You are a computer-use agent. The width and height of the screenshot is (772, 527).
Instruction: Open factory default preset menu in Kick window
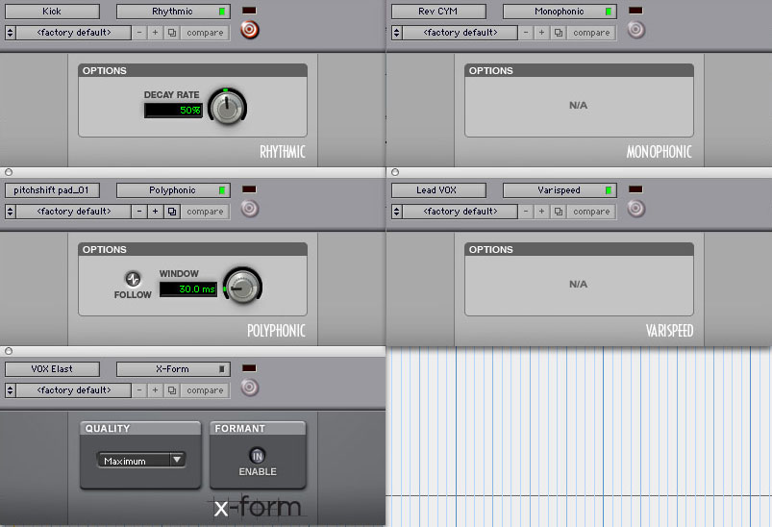74,33
